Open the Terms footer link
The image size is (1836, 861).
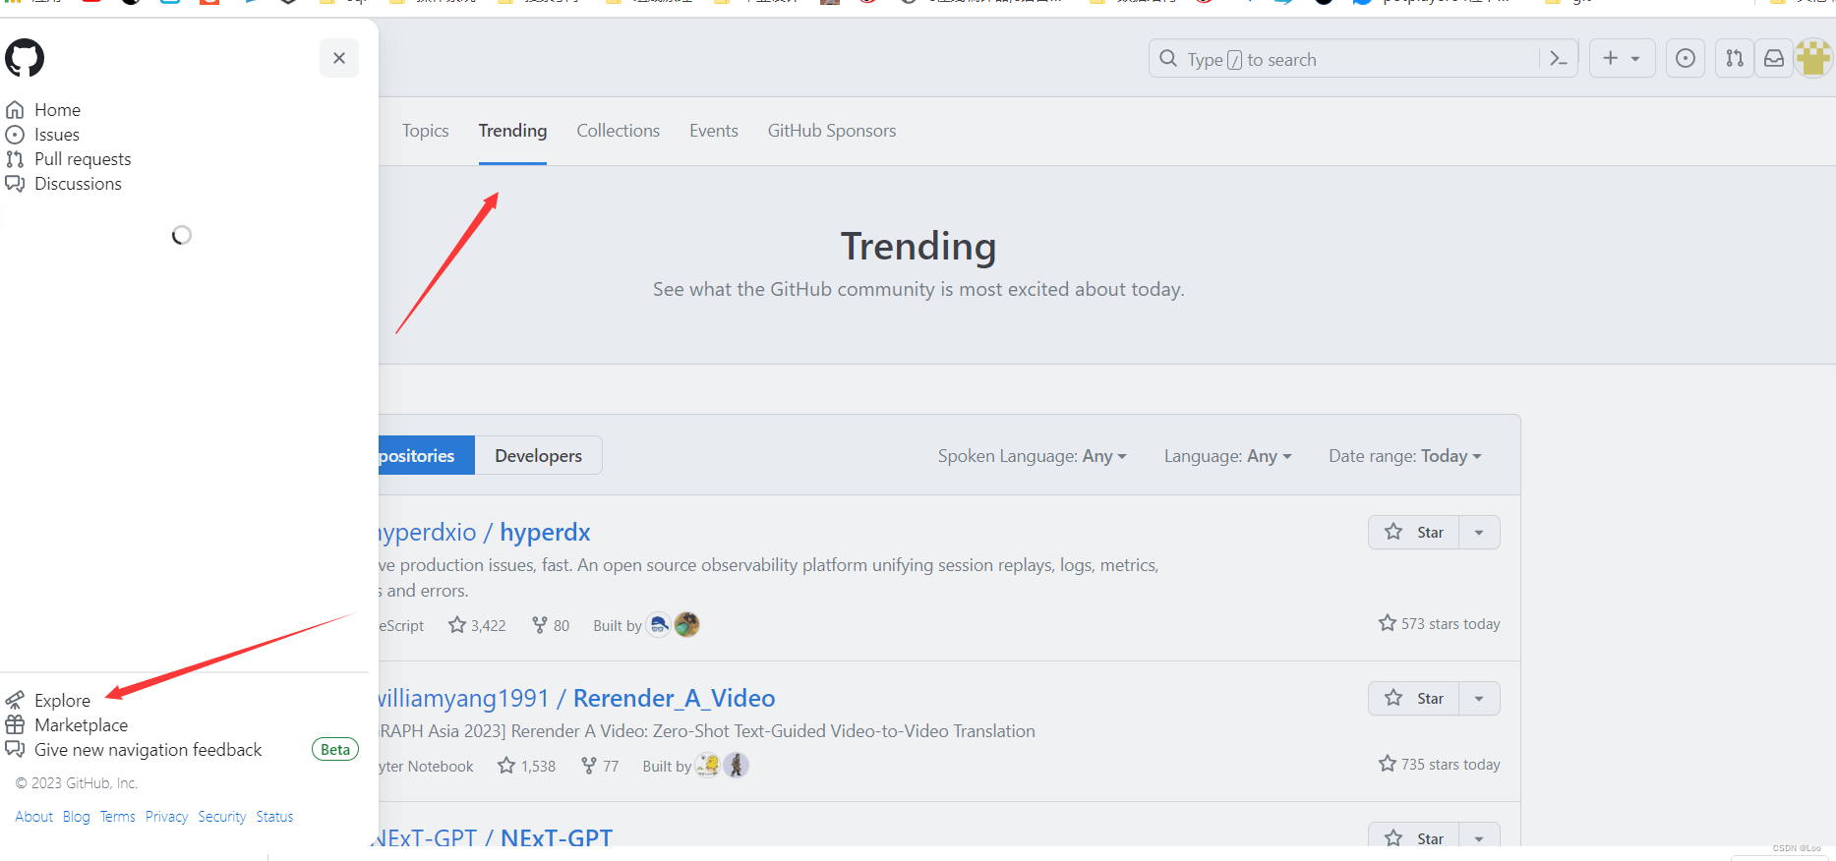click(x=118, y=817)
